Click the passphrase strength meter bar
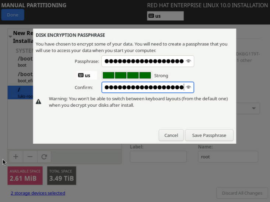Screen dimensions: 270x202 127,75
